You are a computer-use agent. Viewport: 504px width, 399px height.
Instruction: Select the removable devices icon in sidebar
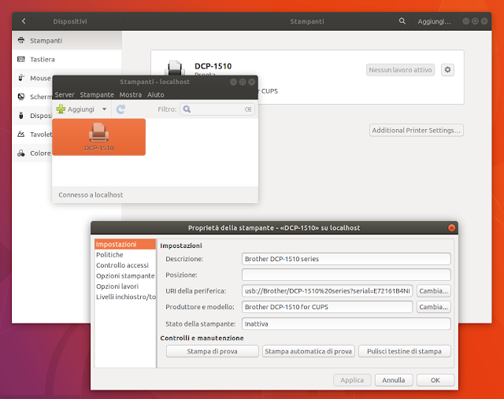tap(21, 116)
